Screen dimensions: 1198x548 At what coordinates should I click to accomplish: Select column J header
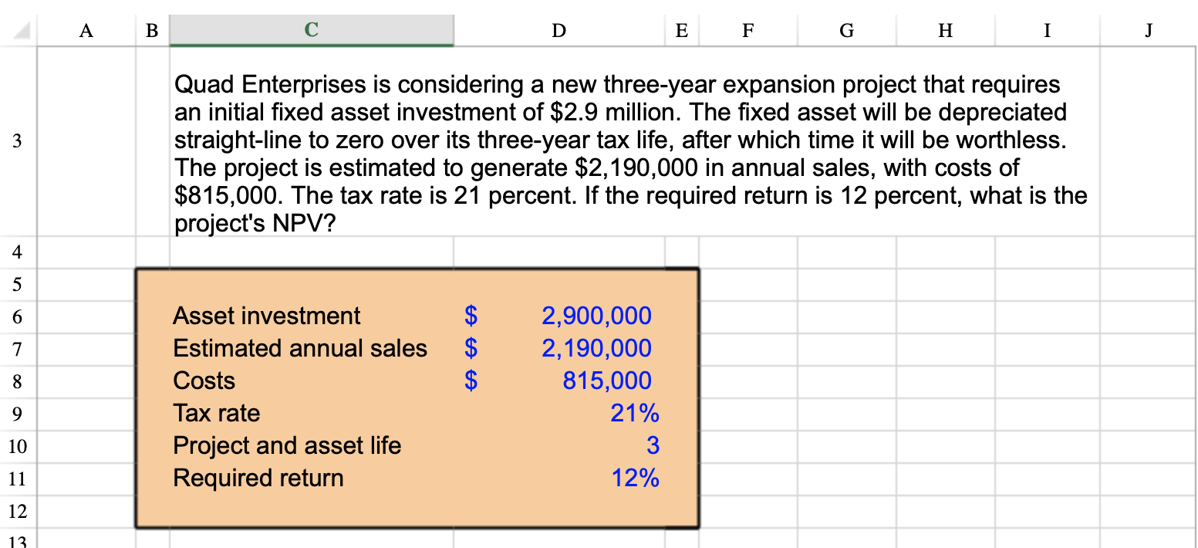click(1148, 29)
